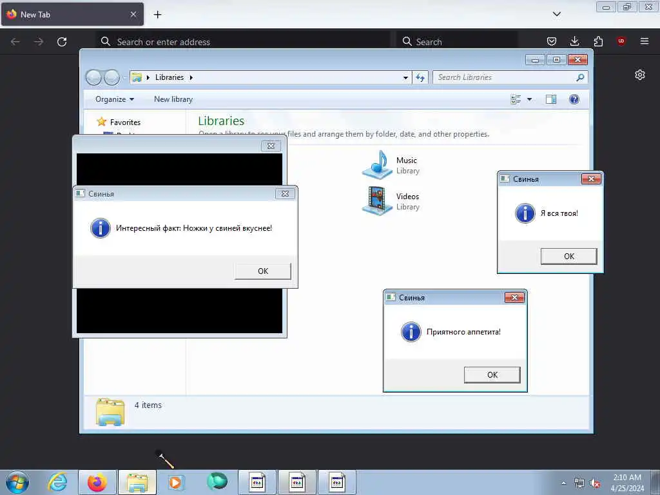The width and height of the screenshot is (660, 495).
Task: Click the Firefox back arrow
Action: click(x=15, y=42)
